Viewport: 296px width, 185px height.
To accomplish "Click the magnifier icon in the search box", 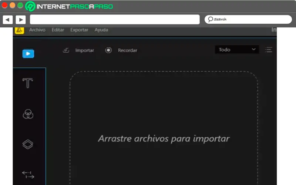I will click(210, 19).
